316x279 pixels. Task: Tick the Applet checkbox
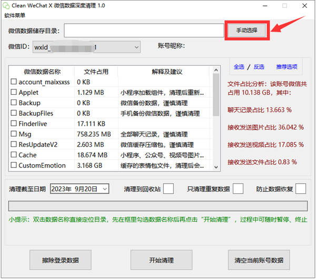pos(14,92)
